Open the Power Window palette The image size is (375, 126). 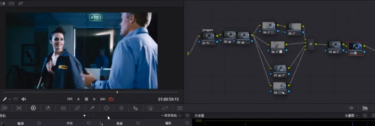click(107, 108)
